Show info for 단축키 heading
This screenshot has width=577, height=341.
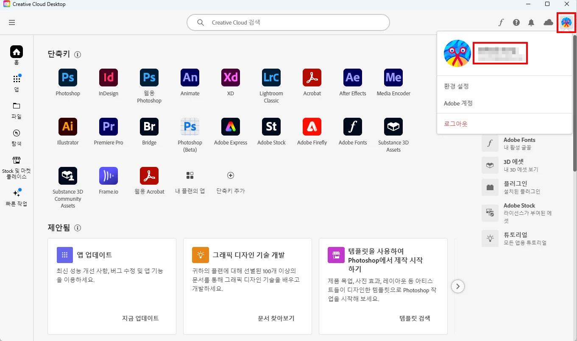(78, 55)
